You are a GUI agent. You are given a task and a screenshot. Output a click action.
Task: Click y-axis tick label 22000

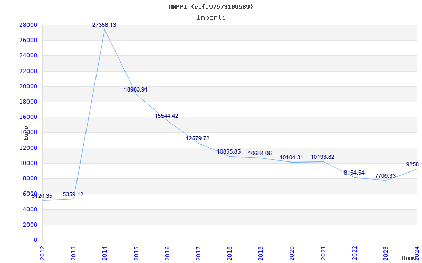[28, 71]
